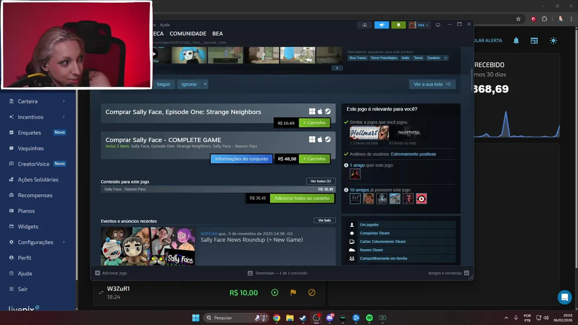Click the Ignorar button on the game page
The width and height of the screenshot is (578, 325).
[189, 84]
